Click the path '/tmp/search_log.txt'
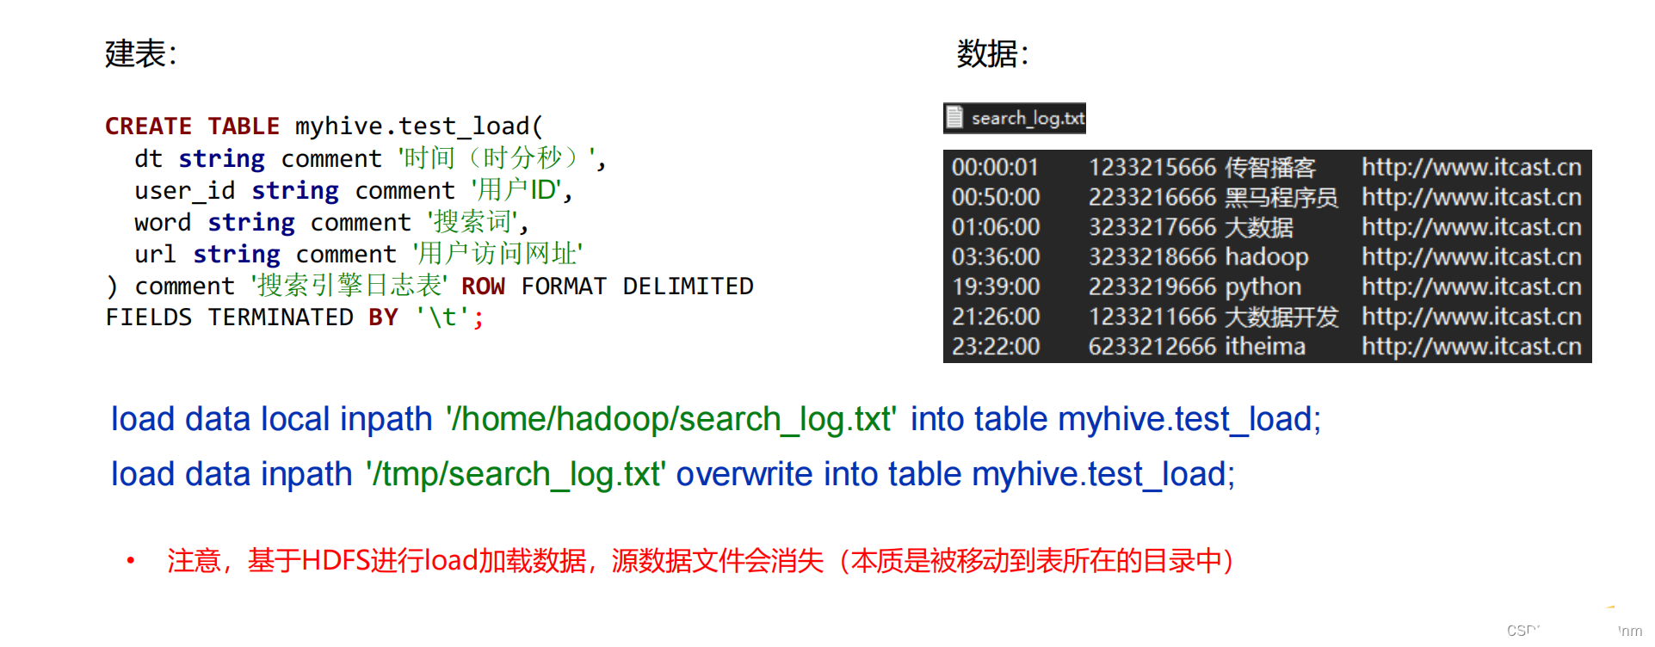The height and width of the screenshot is (647, 1655). click(515, 475)
